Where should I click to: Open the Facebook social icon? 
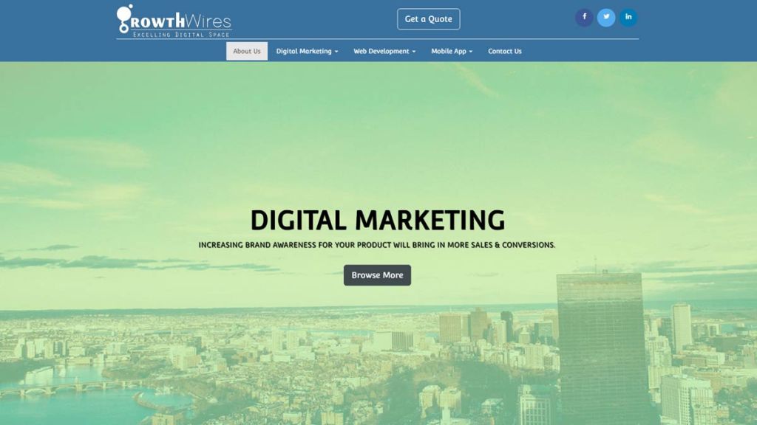click(584, 18)
